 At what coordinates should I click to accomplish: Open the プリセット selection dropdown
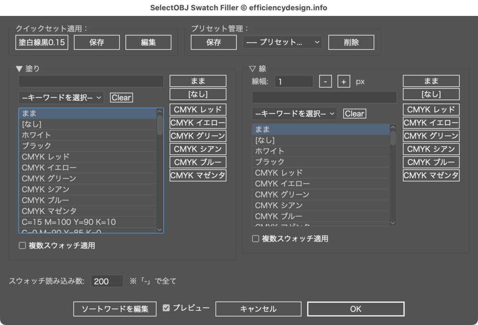283,41
